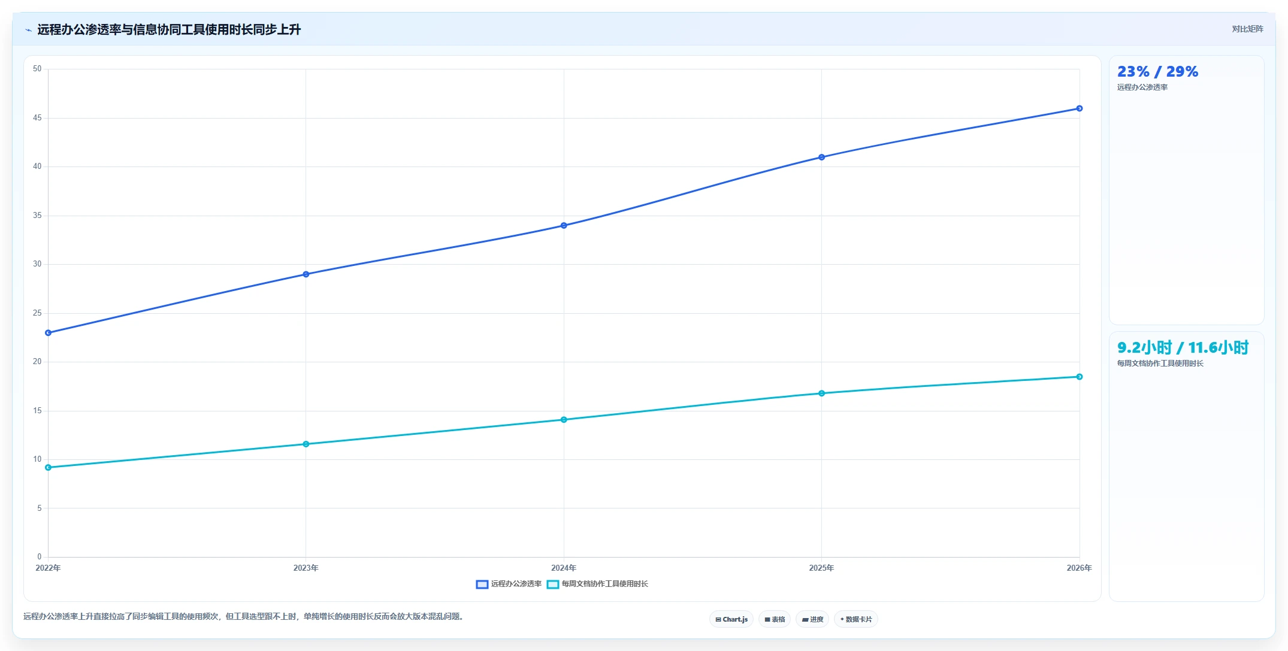Click the panel title 远程办公渗透率与信息协同工具使用时长同步上升
The height and width of the screenshot is (651, 1288).
(169, 29)
